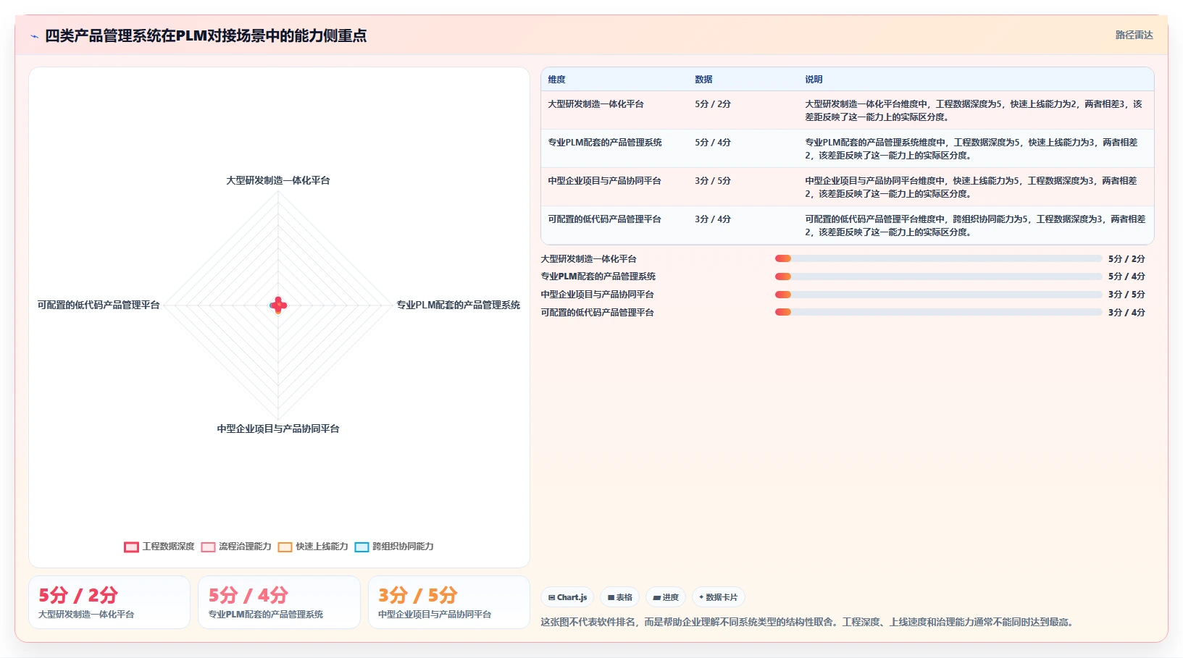Click description text for 专业PLM配套的产品管理系统 row
Image resolution: width=1183 pixels, height=658 pixels.
(x=971, y=149)
